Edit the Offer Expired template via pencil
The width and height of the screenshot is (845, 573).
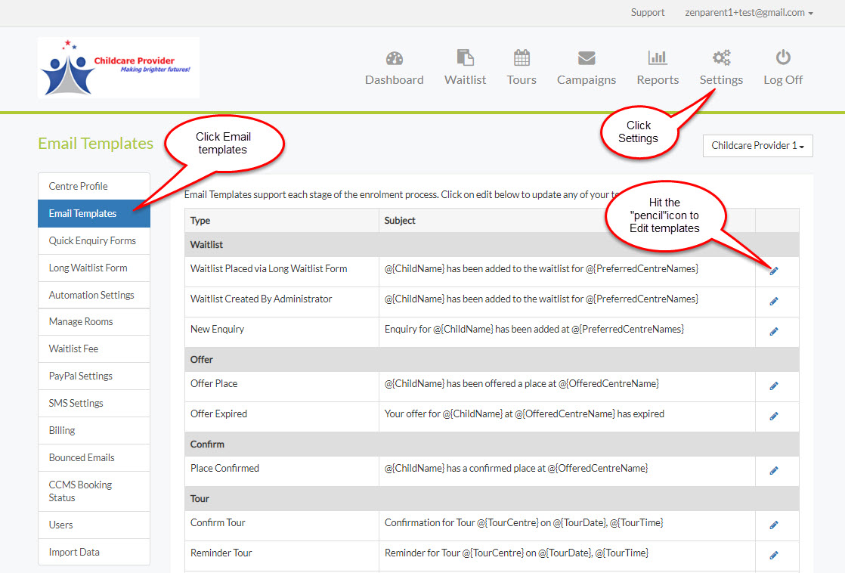pyautogui.click(x=773, y=417)
